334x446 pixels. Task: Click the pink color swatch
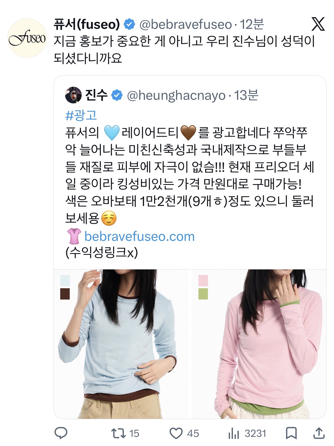pos(203,281)
